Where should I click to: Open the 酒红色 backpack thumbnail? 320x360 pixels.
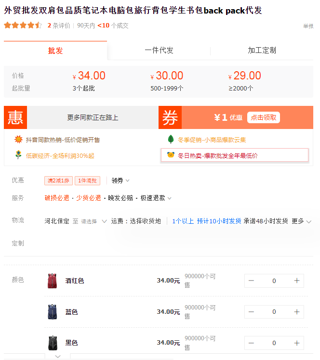tap(53, 281)
